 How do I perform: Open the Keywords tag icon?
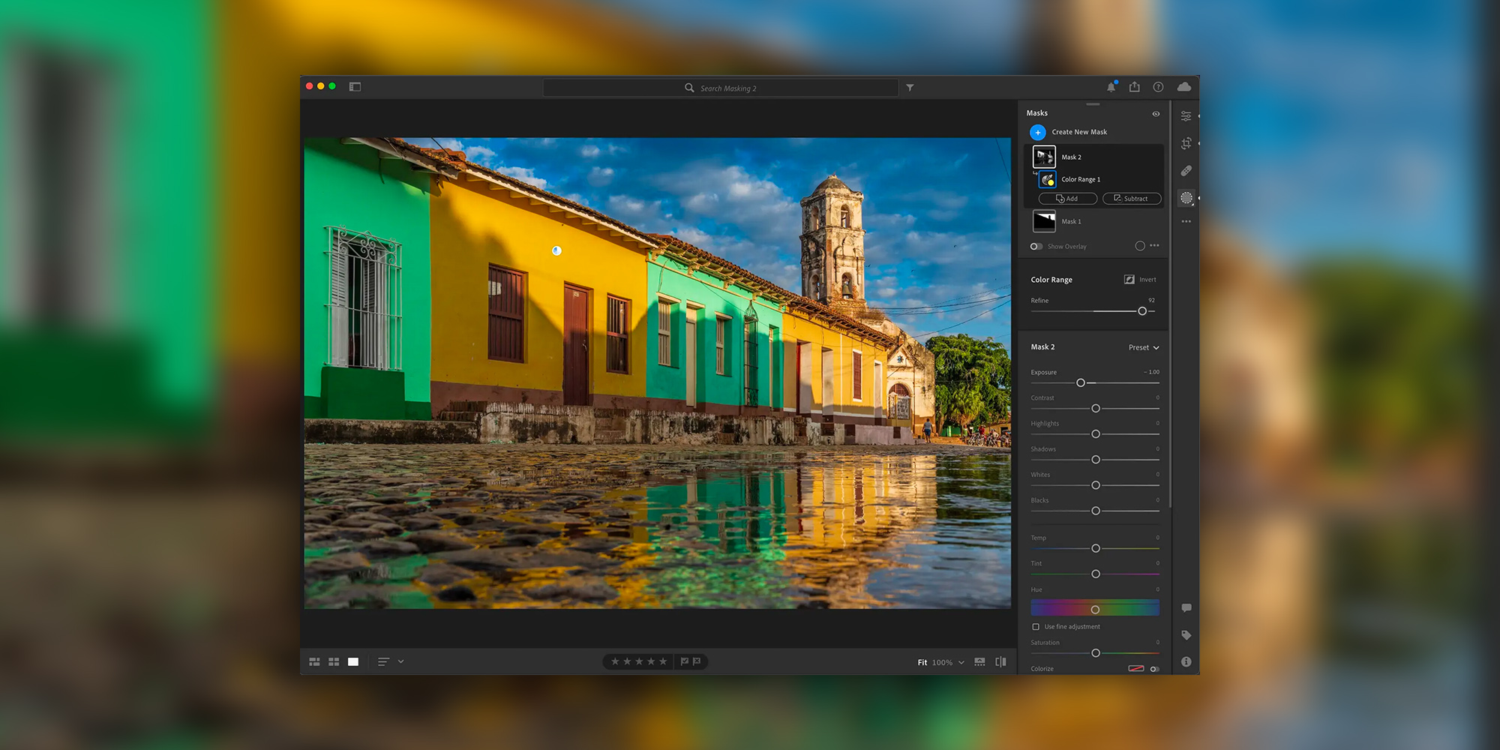tap(1186, 635)
